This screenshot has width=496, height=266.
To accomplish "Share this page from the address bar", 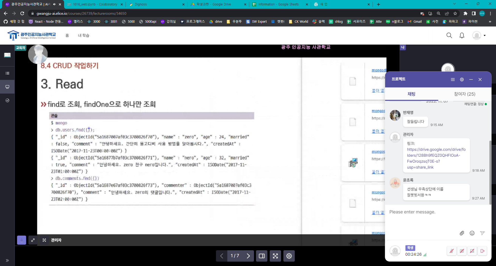I will [447, 13].
